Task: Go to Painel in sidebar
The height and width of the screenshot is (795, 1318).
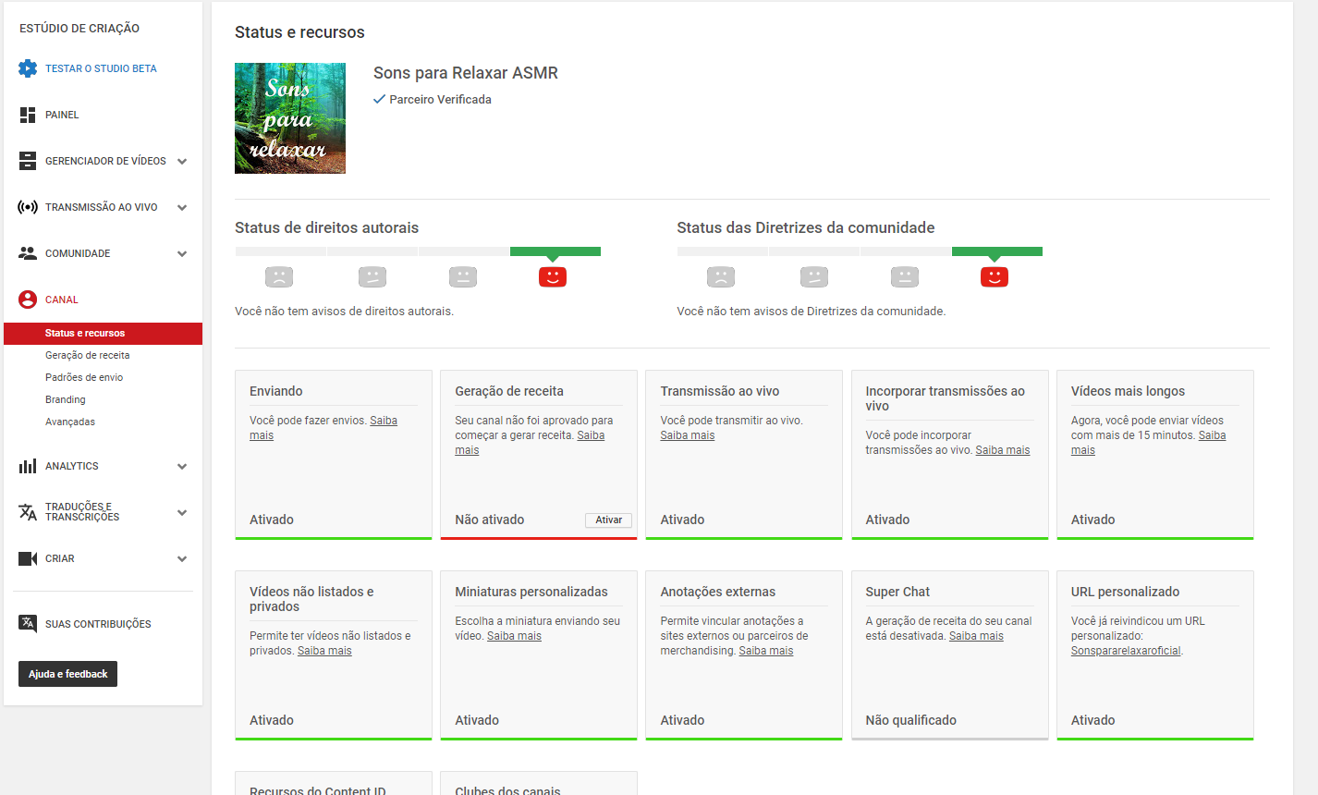Action: pyautogui.click(x=62, y=115)
